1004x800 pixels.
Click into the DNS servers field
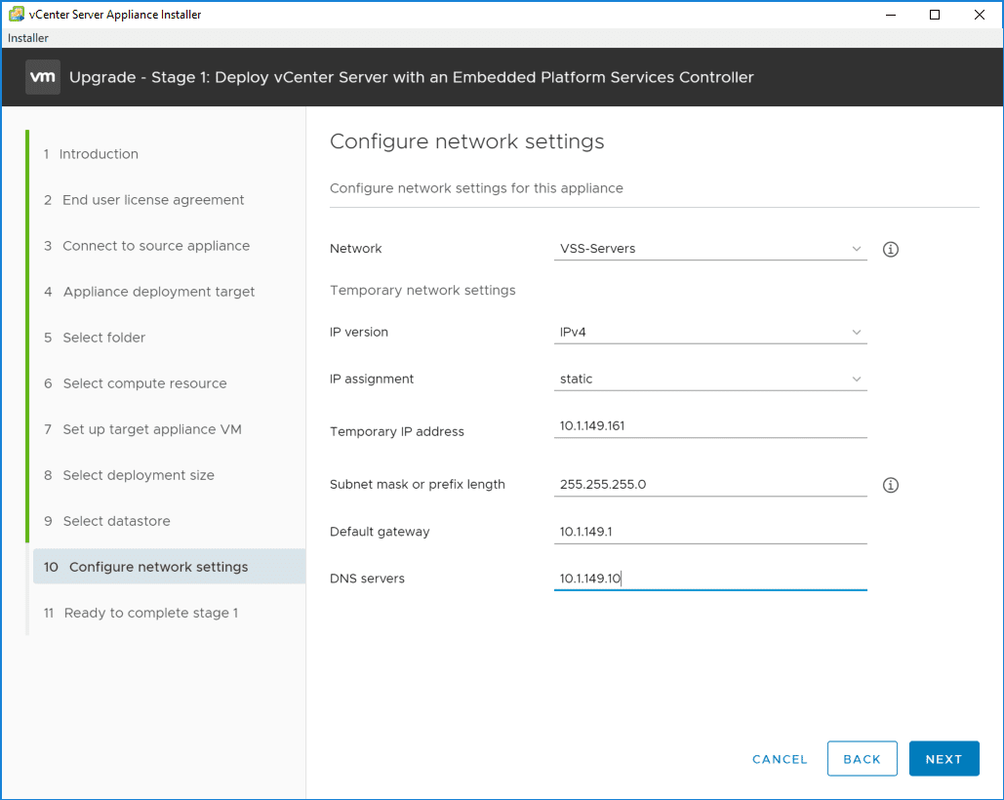709,579
